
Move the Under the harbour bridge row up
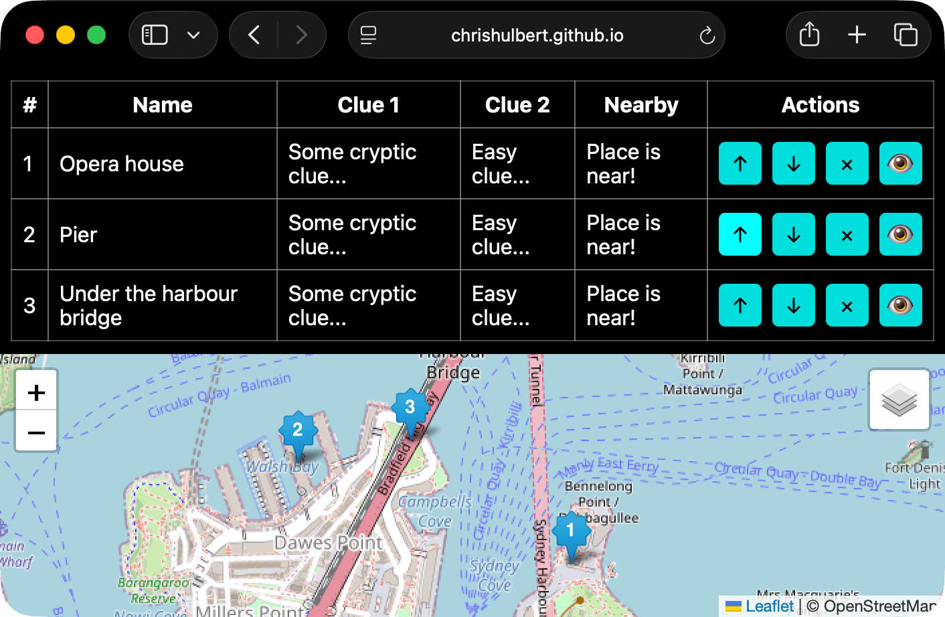tap(740, 305)
